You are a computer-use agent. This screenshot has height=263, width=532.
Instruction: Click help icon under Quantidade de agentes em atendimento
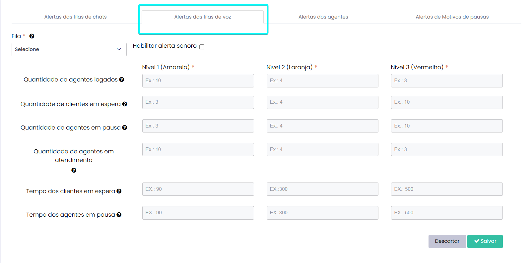coord(74,170)
